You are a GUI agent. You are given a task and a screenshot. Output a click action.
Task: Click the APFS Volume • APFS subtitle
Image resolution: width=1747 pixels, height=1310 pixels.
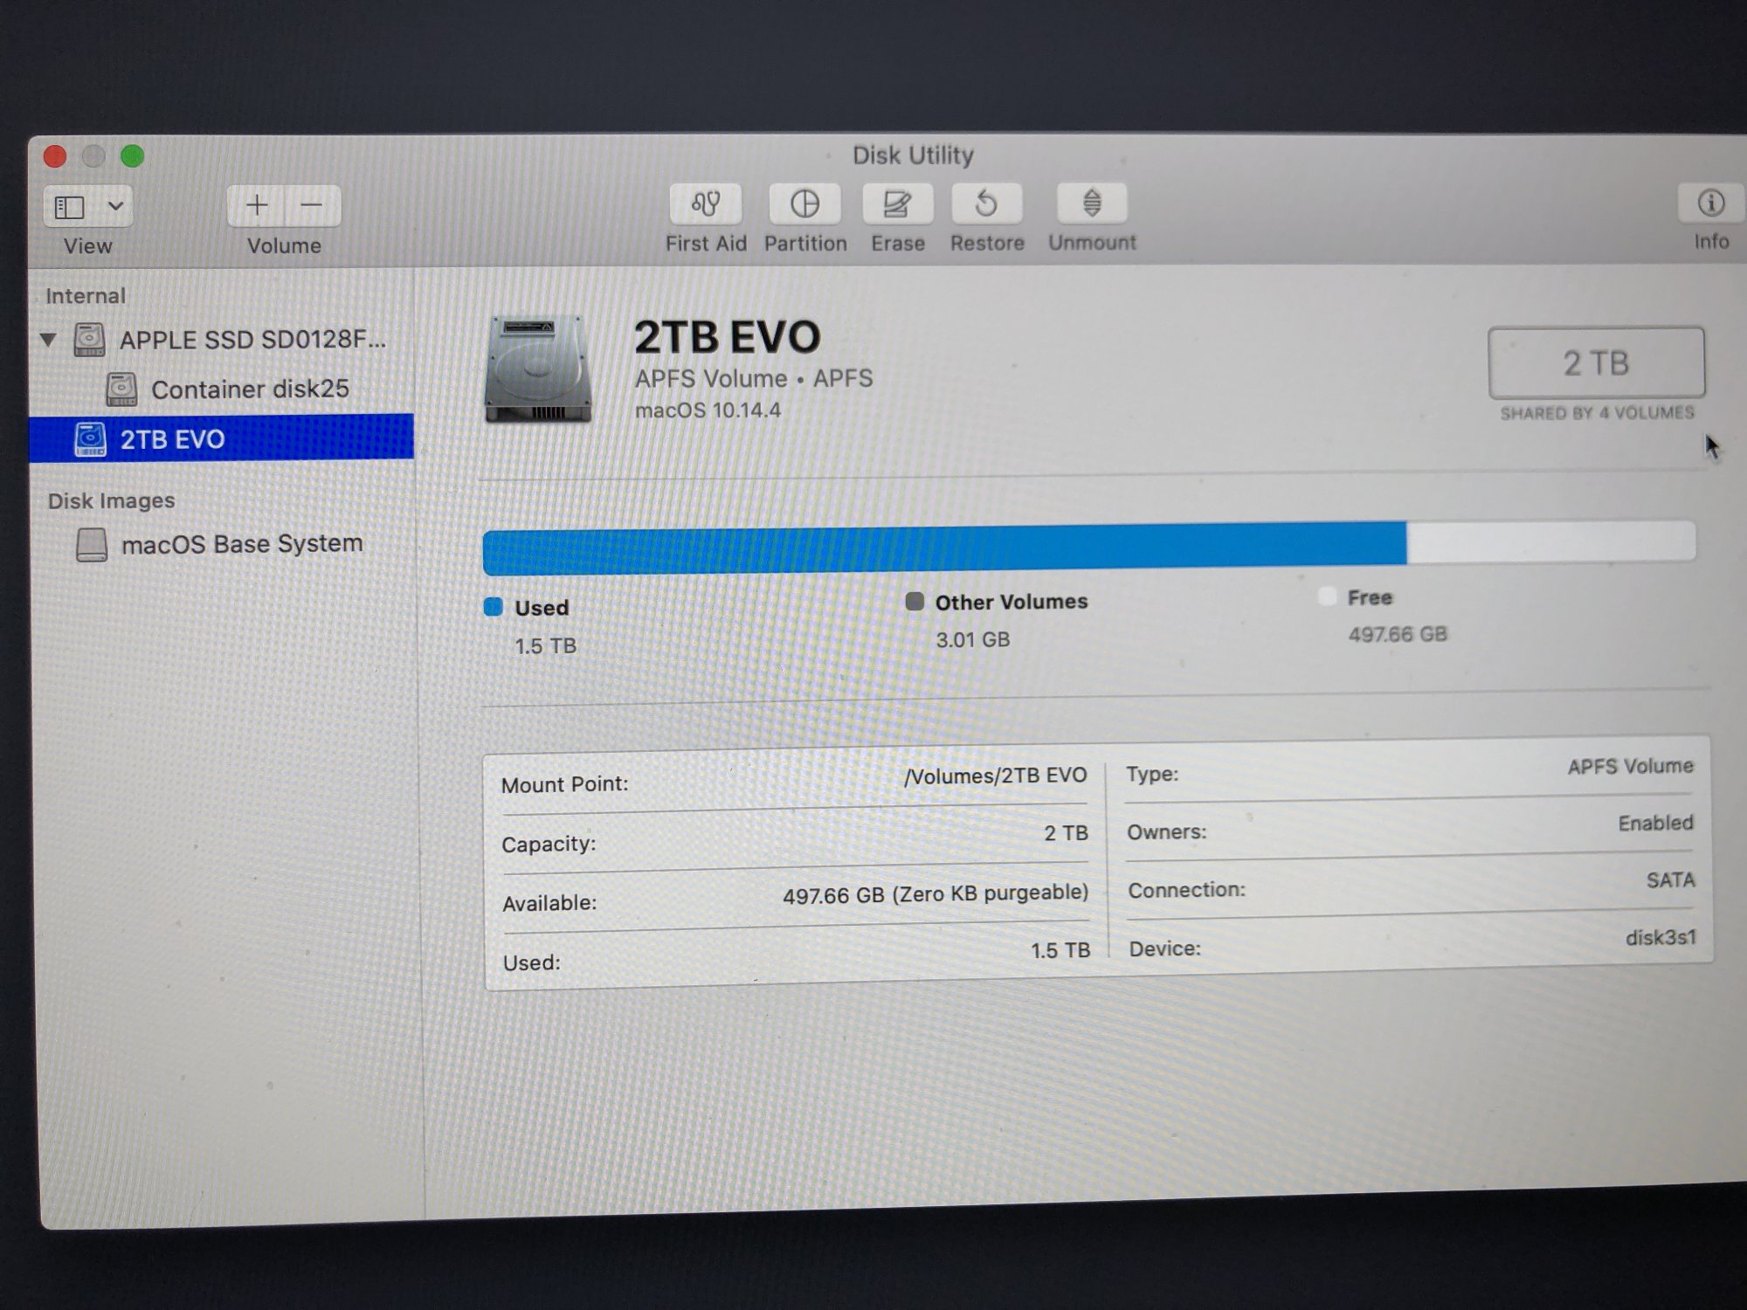(753, 378)
